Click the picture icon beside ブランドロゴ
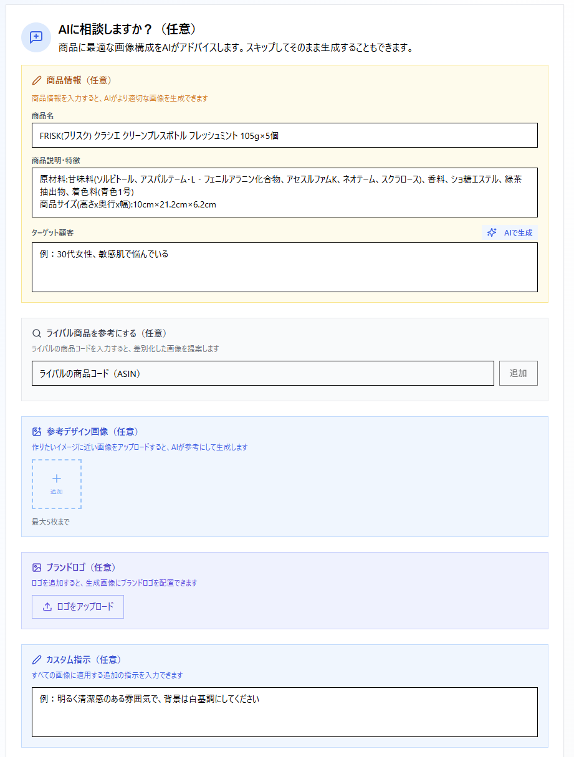This screenshot has width=574, height=757. [37, 568]
